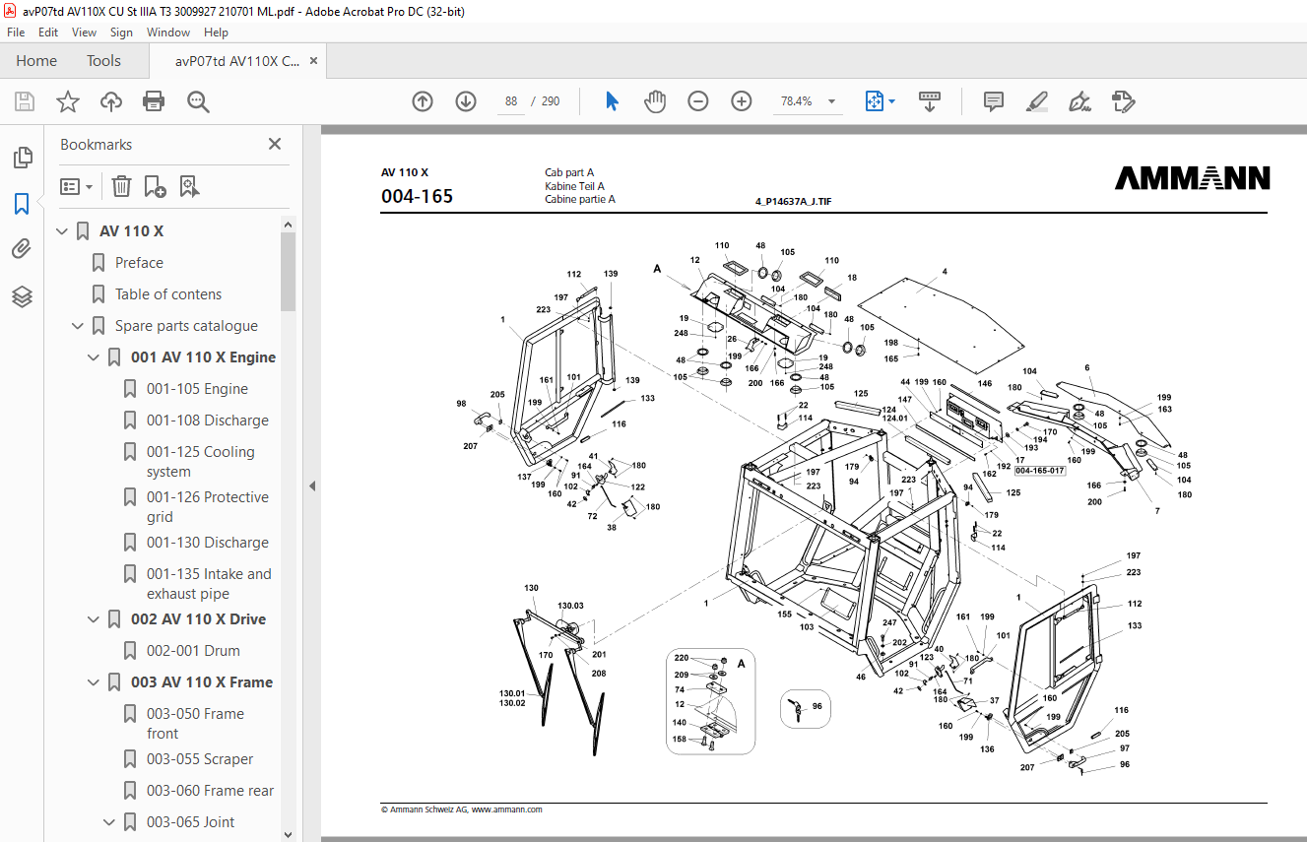Collapse the 003-065 Joint bookmark
Viewport: 1307px width, 842px height.
109,822
